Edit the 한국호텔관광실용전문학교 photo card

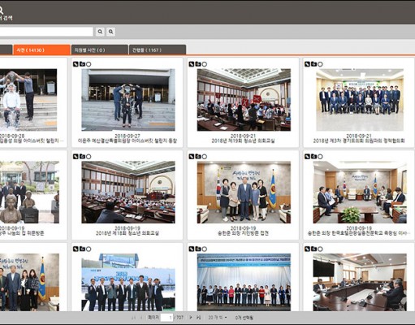pos(307,157)
